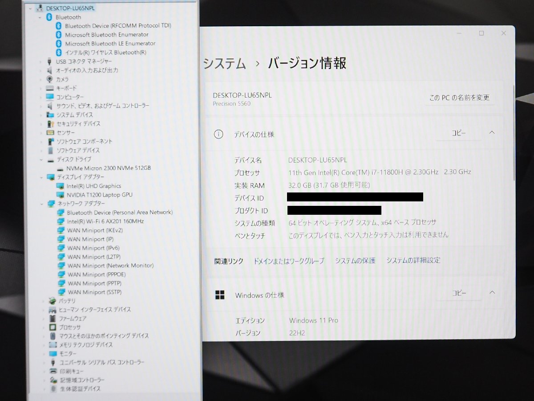This screenshot has height=401, width=534.
Task: Click the NVMe Micron 2300 drive icon
Action: (x=60, y=168)
